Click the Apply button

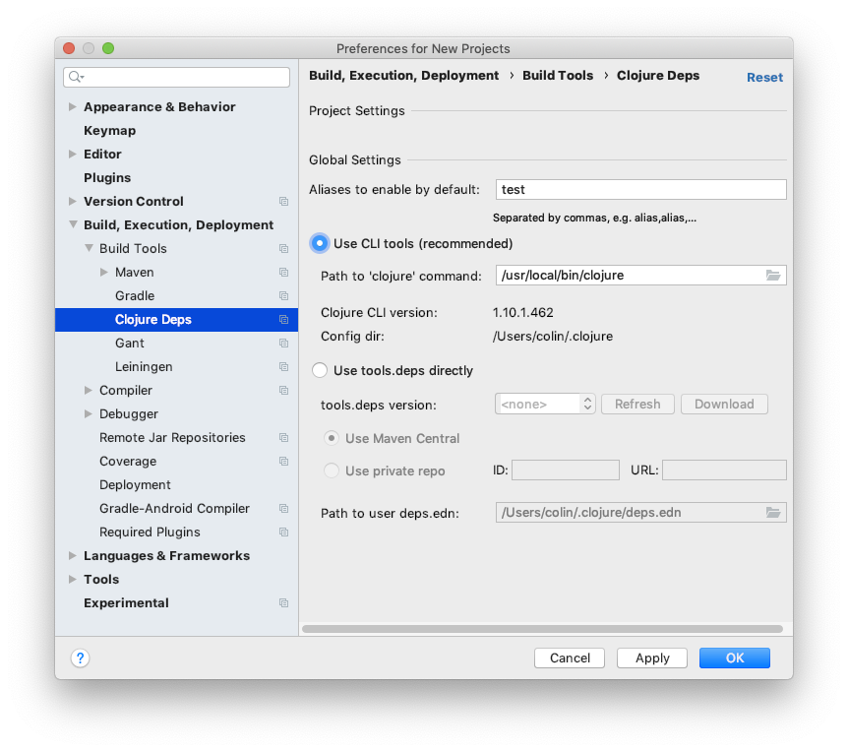[651, 658]
